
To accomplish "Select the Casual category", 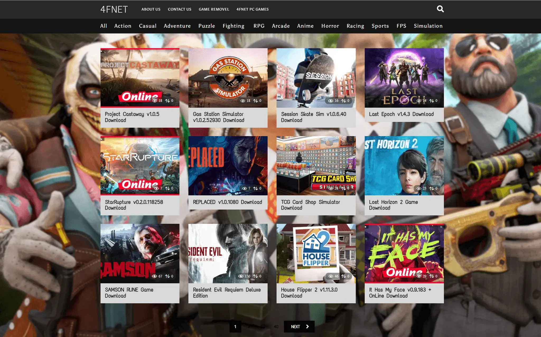I will [x=148, y=26].
